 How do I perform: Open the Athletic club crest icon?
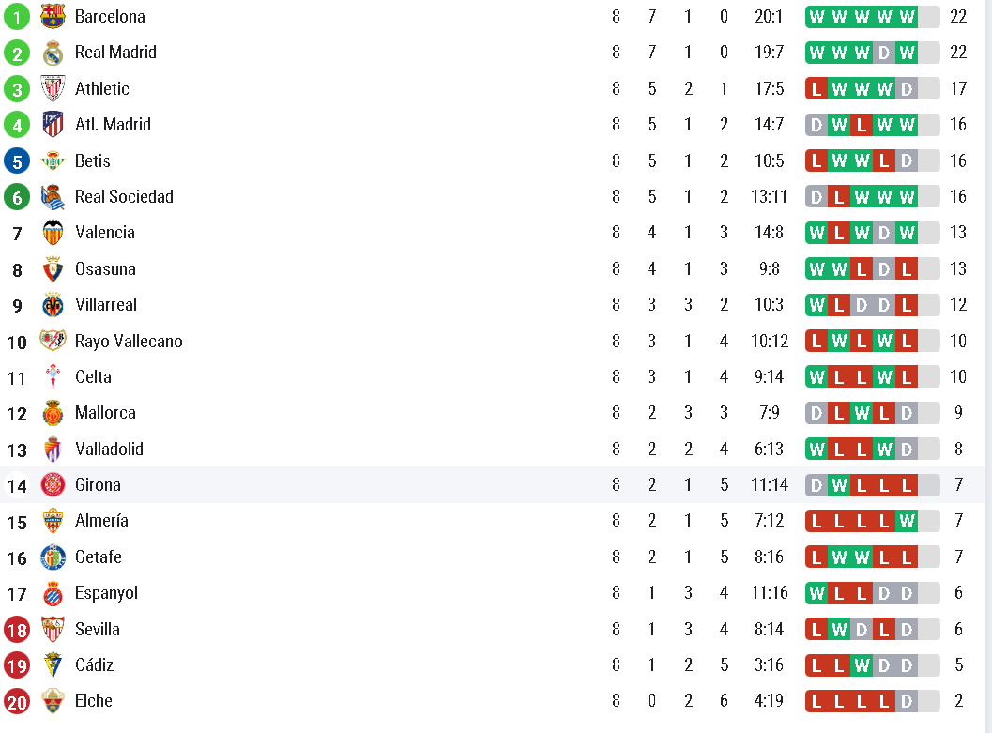(53, 88)
